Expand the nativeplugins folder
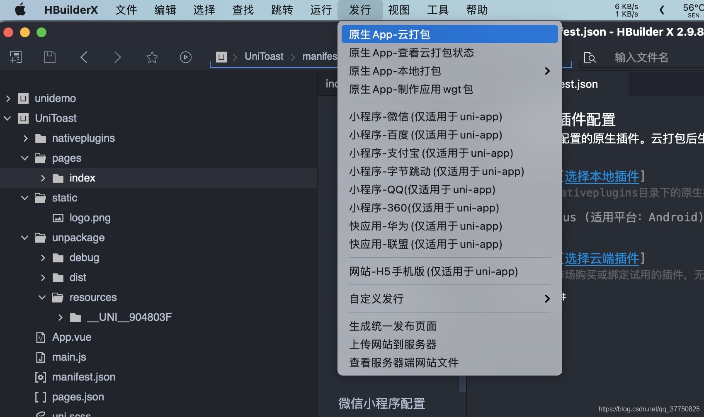The width and height of the screenshot is (704, 417). point(25,138)
